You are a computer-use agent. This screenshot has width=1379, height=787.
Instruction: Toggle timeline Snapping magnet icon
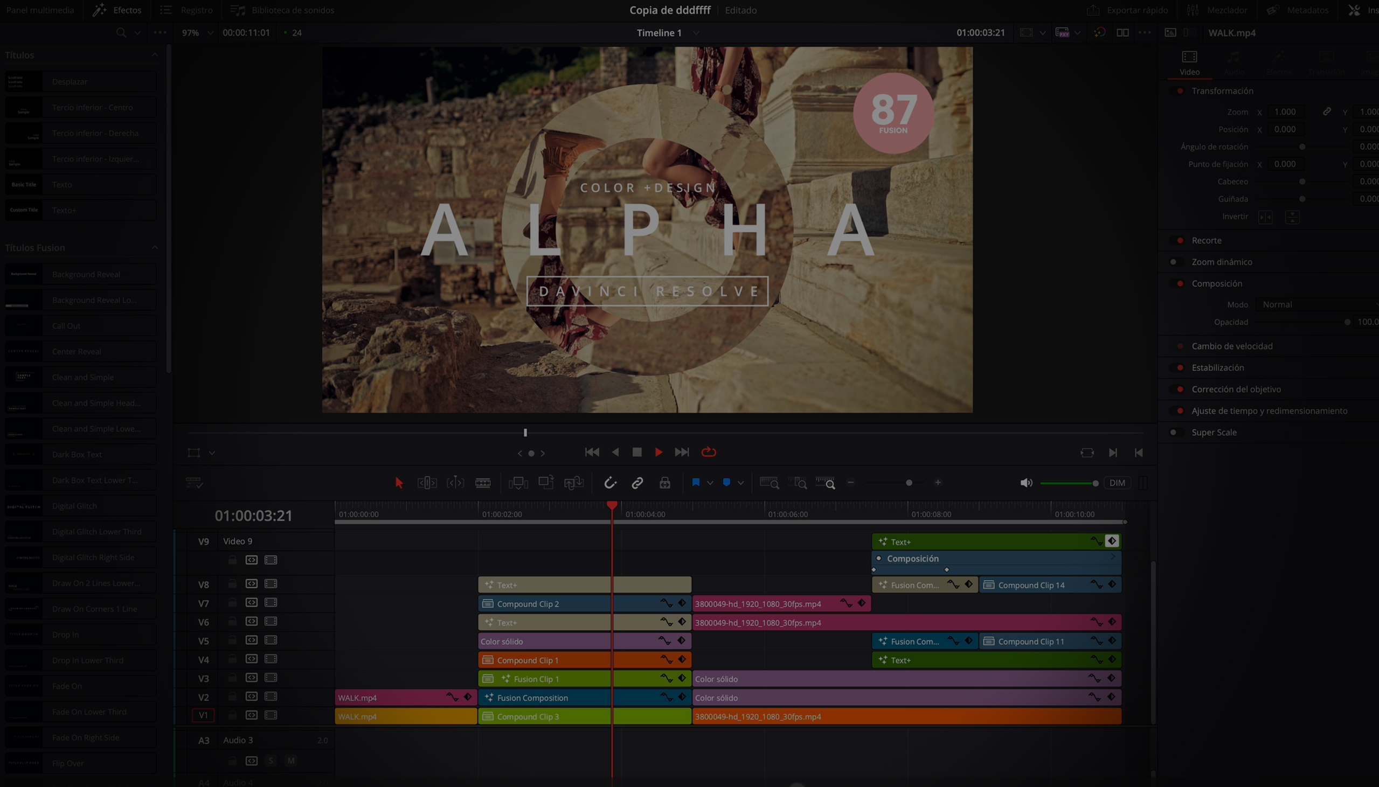pyautogui.click(x=610, y=483)
